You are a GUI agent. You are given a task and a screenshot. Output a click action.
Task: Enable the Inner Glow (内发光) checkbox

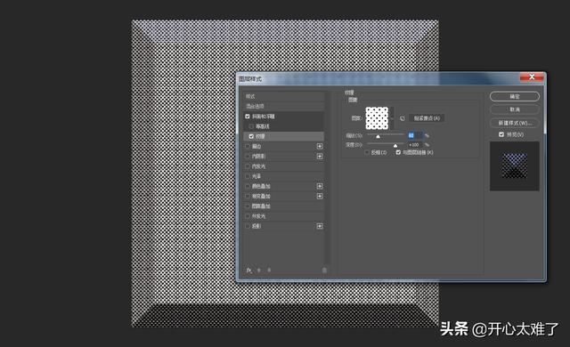point(248,166)
